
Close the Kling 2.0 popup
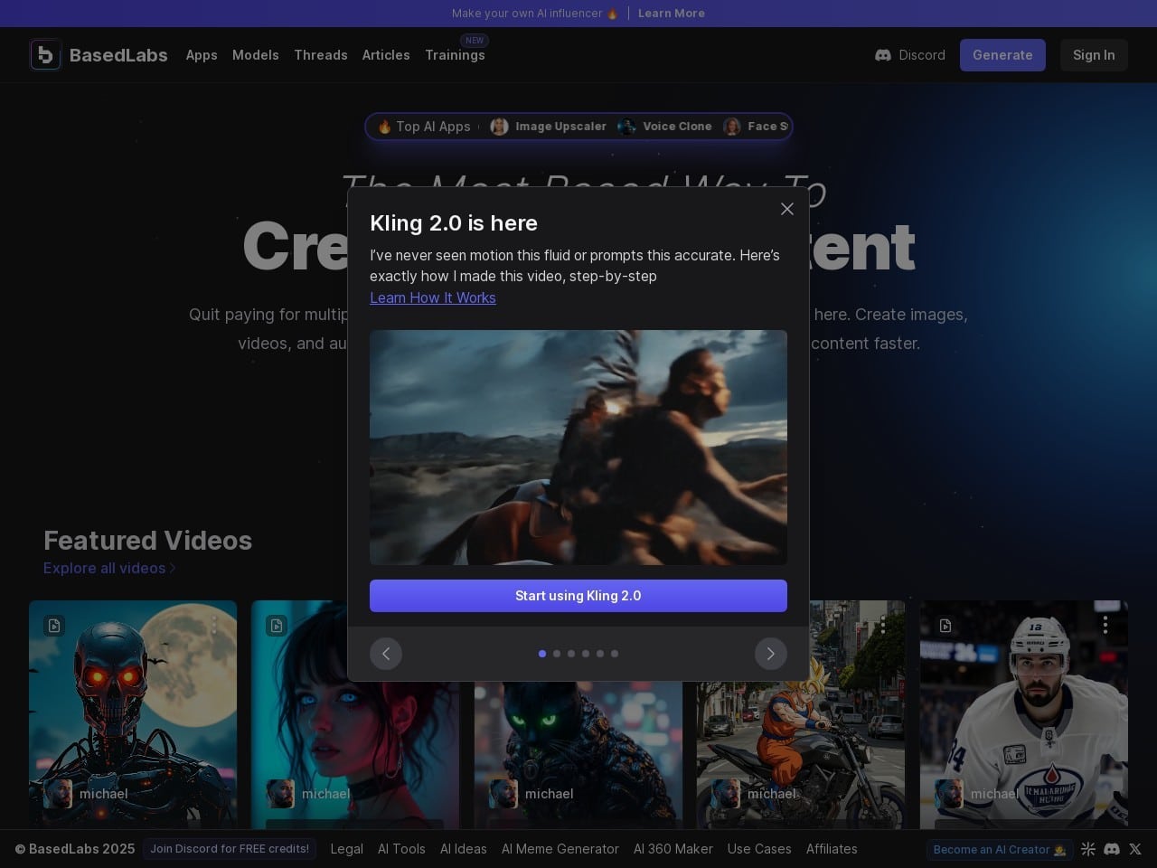point(786,209)
